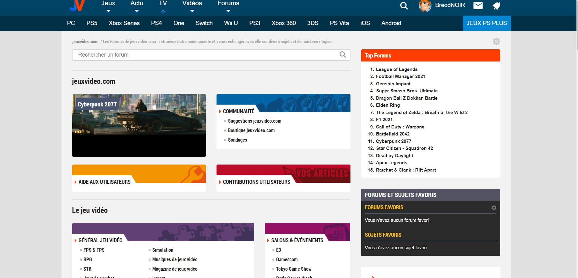Open Gamescom forum link

click(287, 260)
